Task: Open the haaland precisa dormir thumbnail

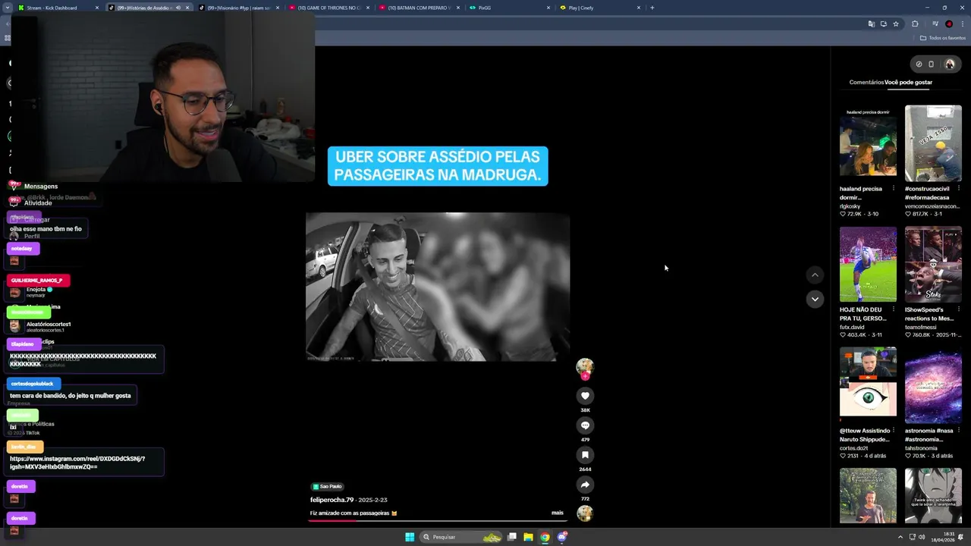Action: (868, 143)
